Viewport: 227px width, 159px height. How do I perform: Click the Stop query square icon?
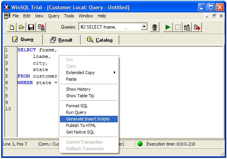[178, 27]
